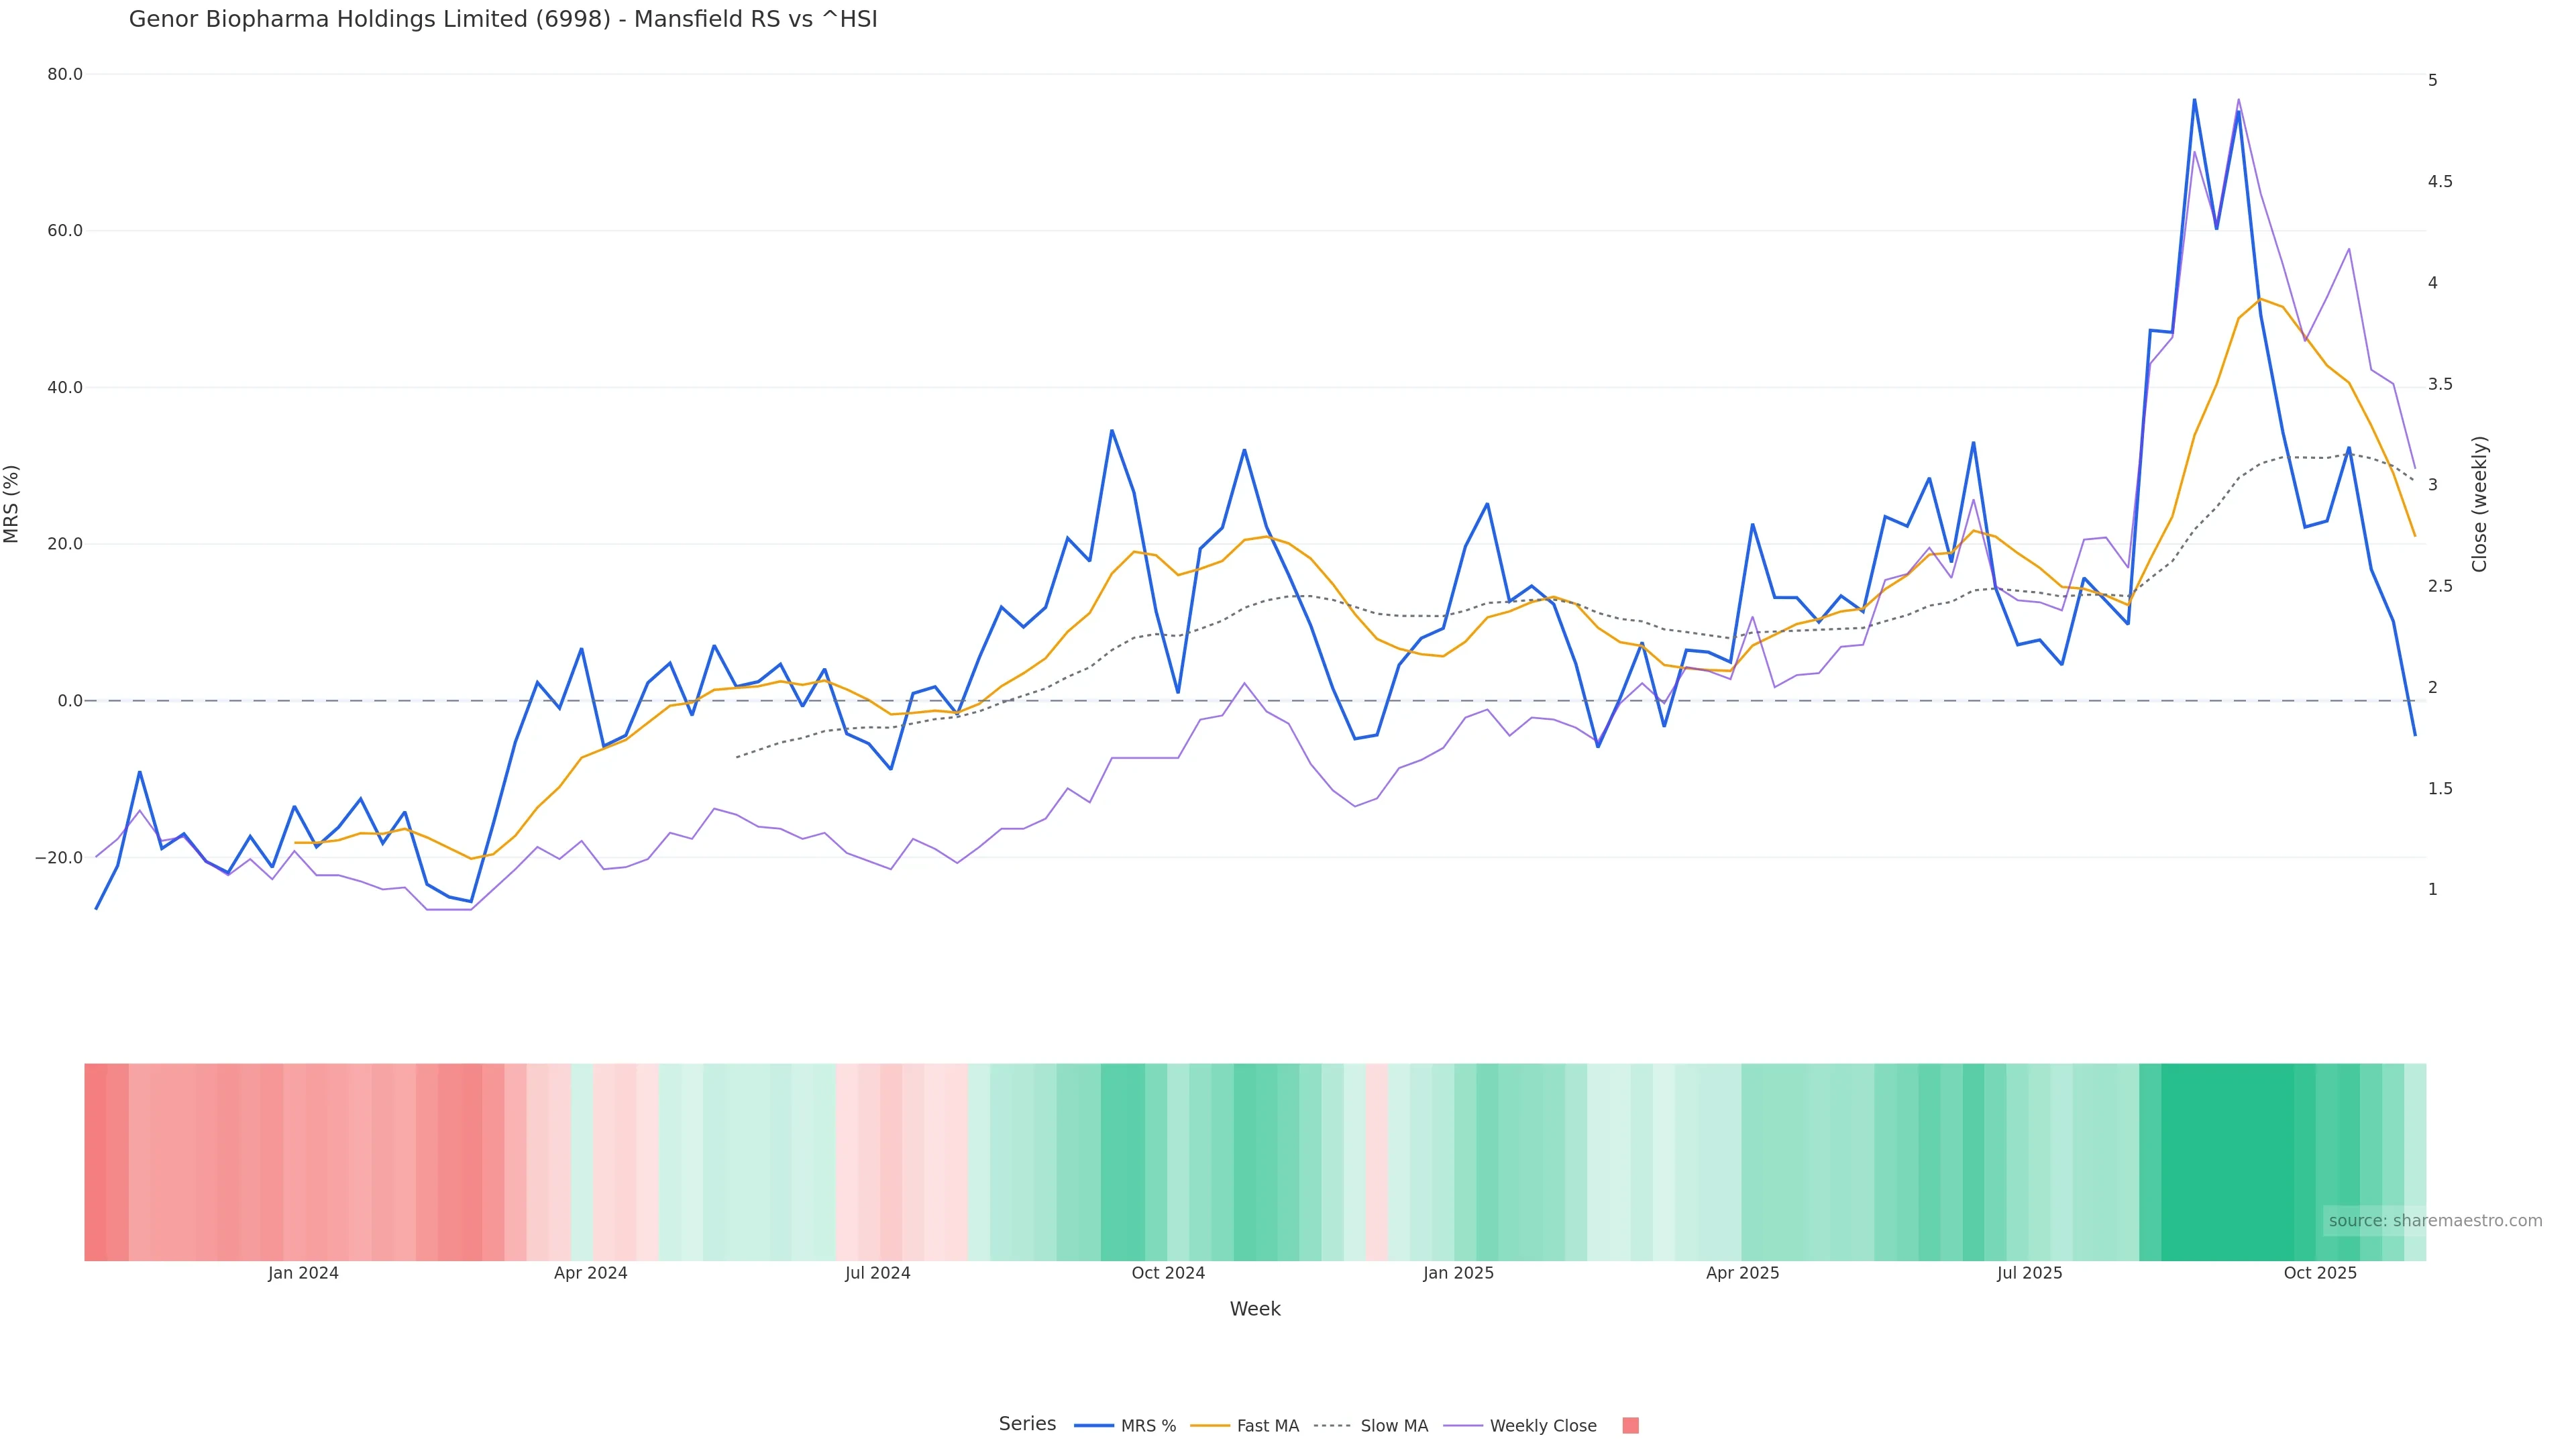The image size is (2576, 1449).
Task: Click the sharemaestro.com source label
Action: pos(2435,1221)
